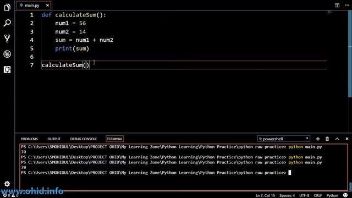352x198 pixels.
Task: Click the editor vertical scrollbar
Action: coord(350,54)
